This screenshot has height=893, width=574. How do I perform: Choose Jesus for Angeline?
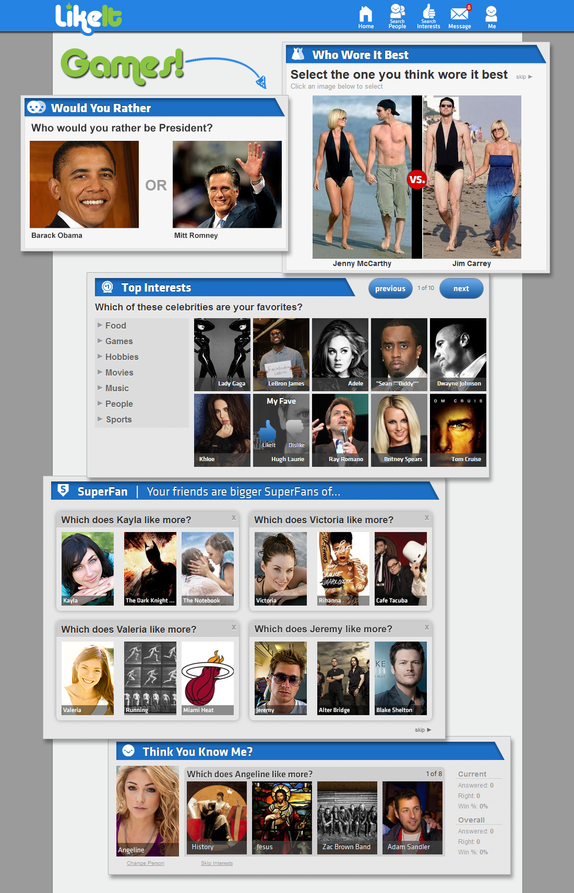tap(282, 818)
